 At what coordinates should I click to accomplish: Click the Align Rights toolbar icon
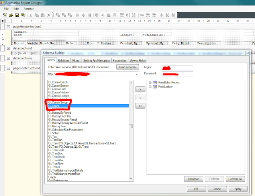[89, 15]
